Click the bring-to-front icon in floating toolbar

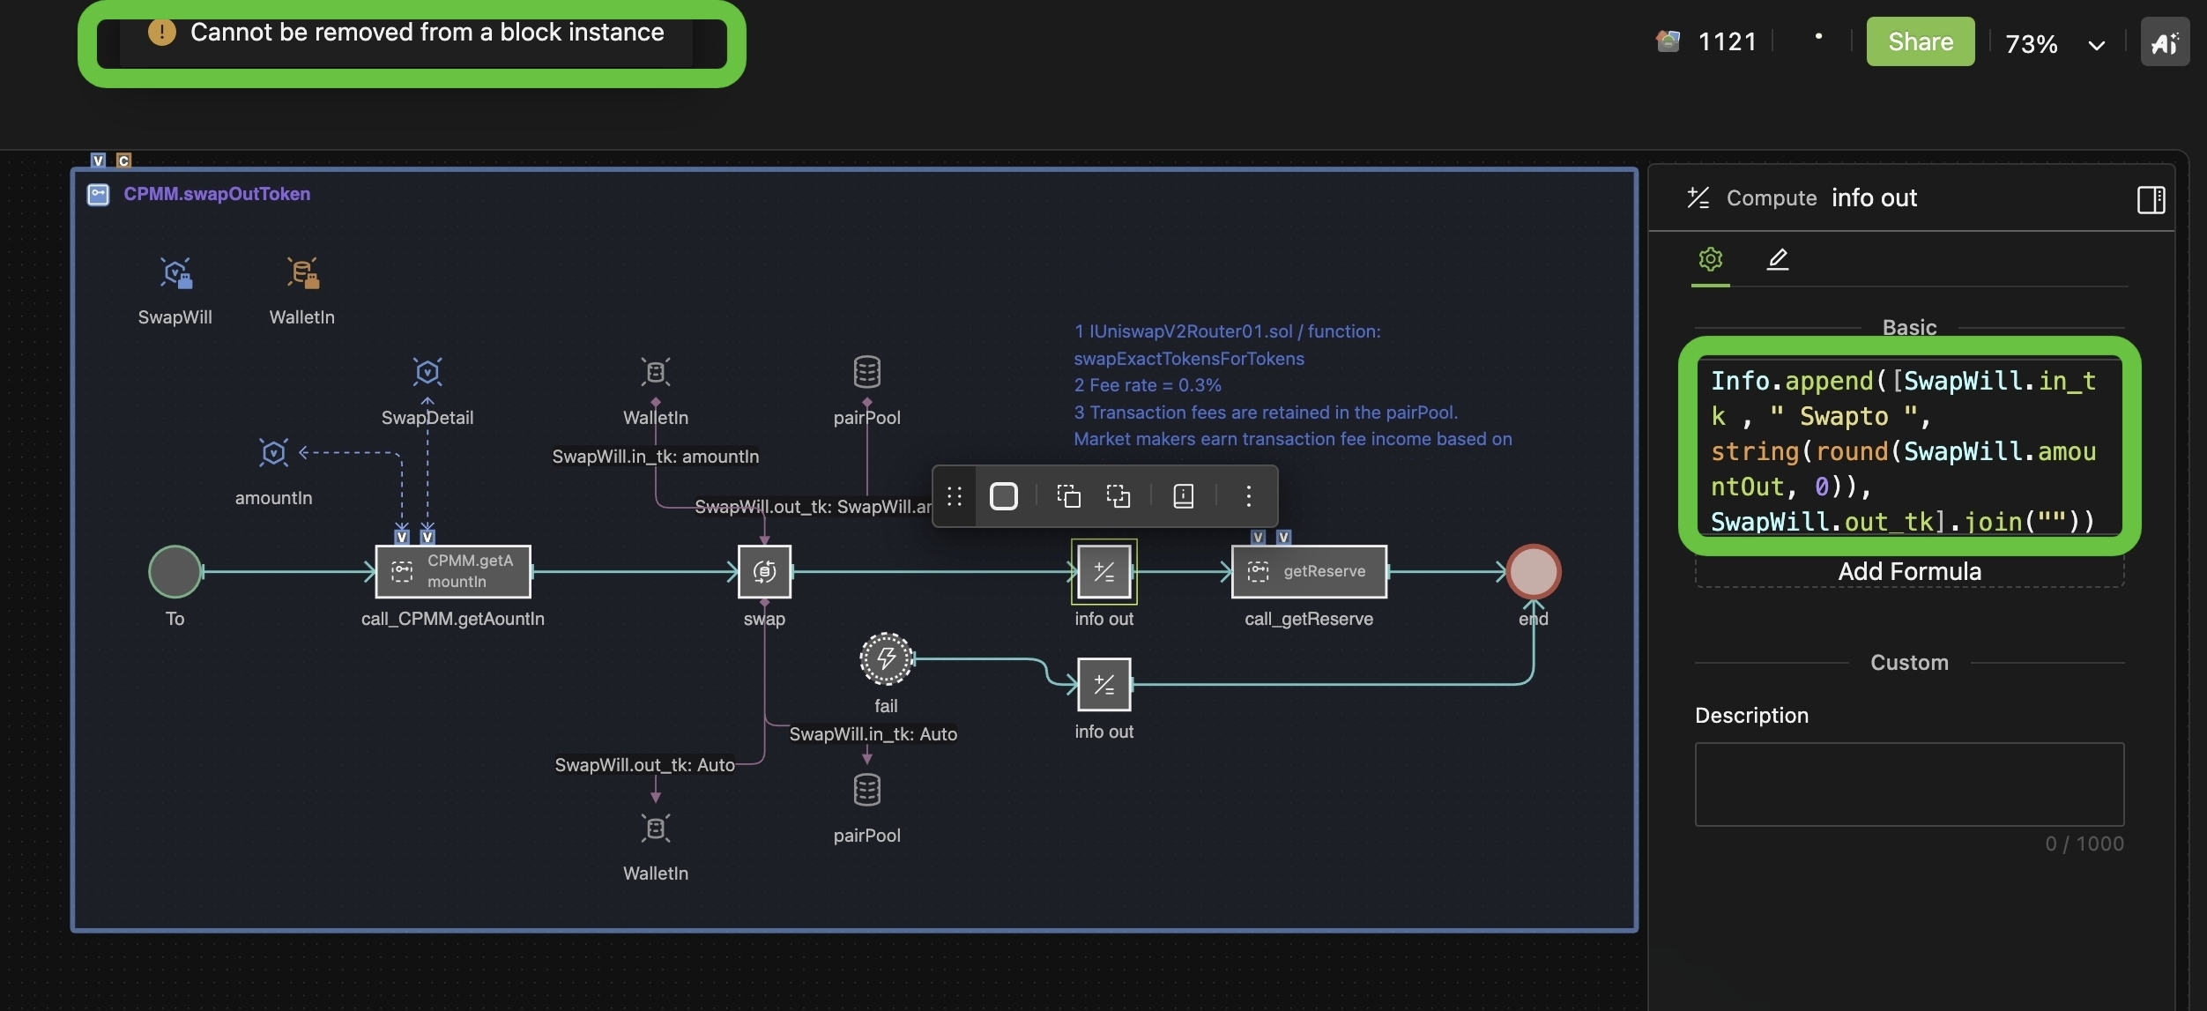1068,496
